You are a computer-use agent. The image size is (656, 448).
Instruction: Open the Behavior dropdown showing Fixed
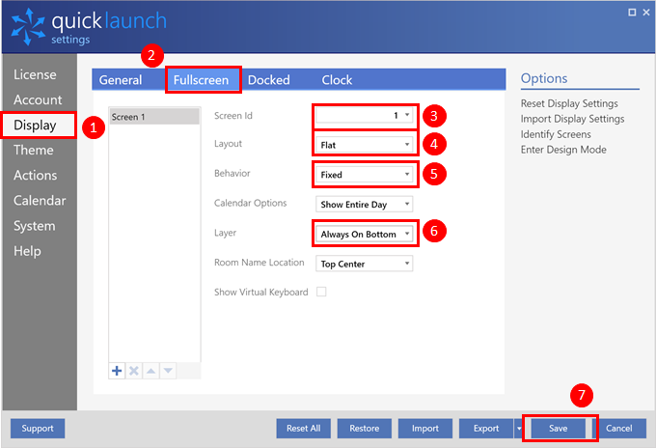tap(365, 175)
